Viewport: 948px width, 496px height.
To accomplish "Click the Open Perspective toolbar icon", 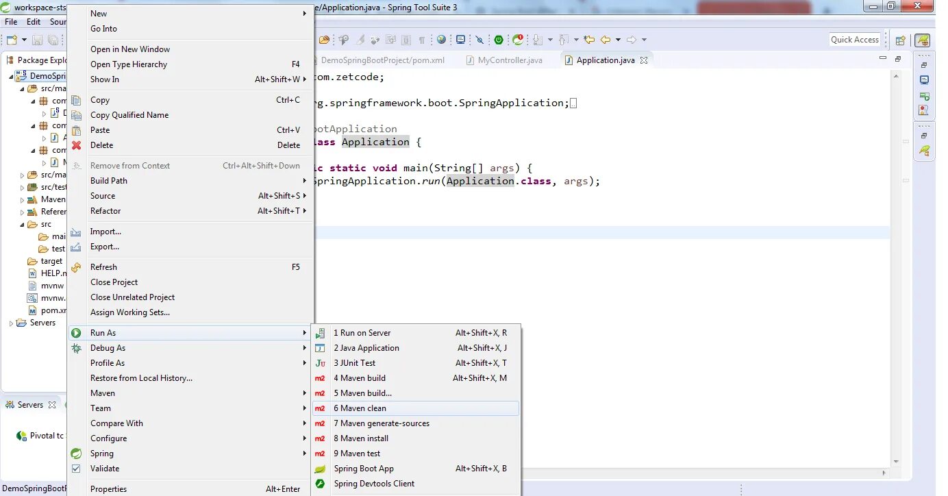I will (x=901, y=40).
